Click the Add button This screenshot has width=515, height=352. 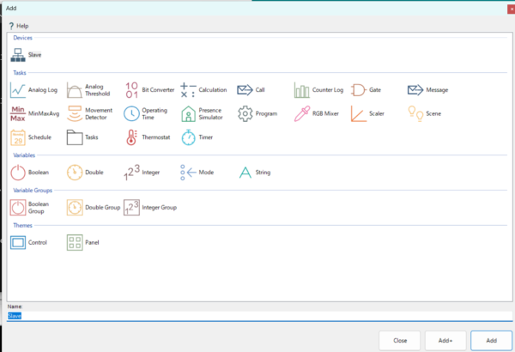coord(491,340)
